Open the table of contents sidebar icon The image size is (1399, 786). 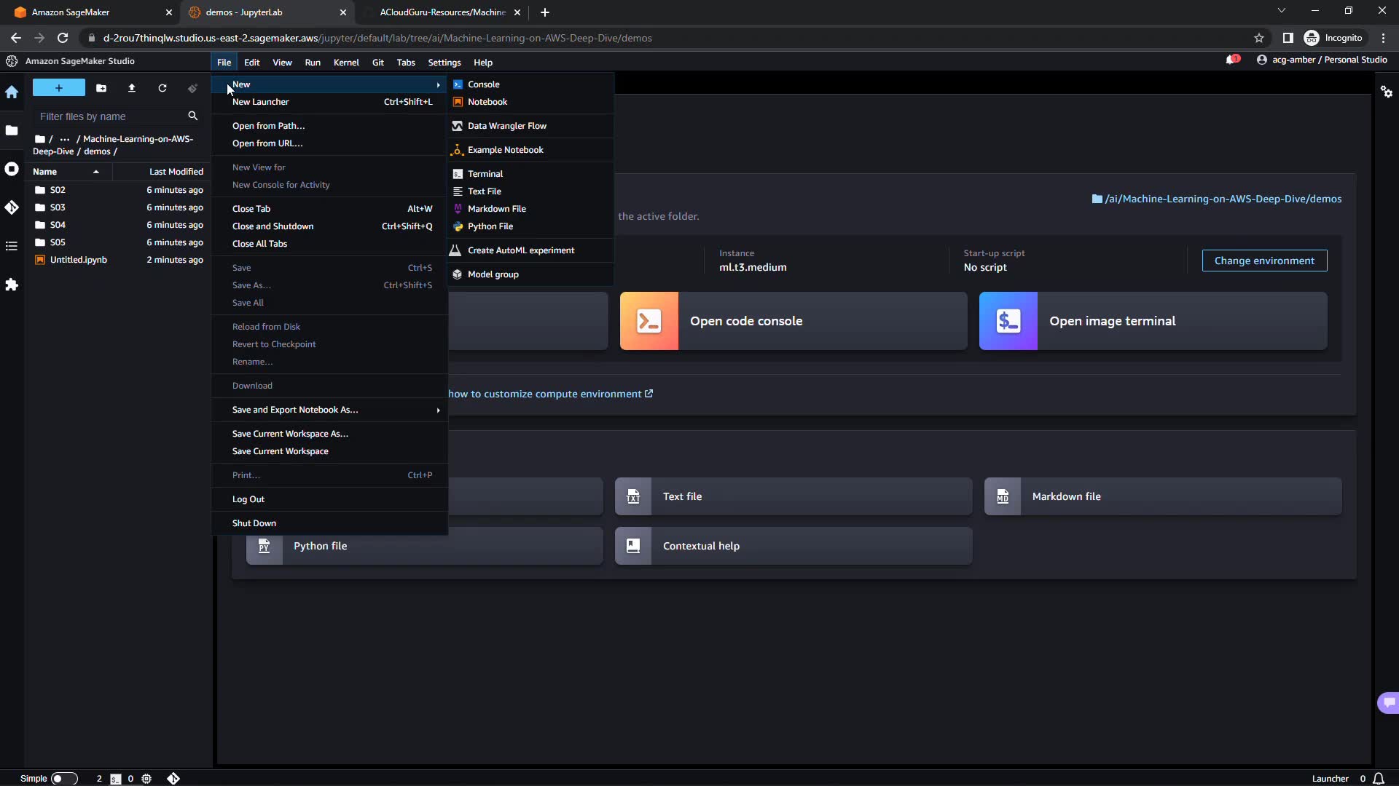tap(12, 246)
